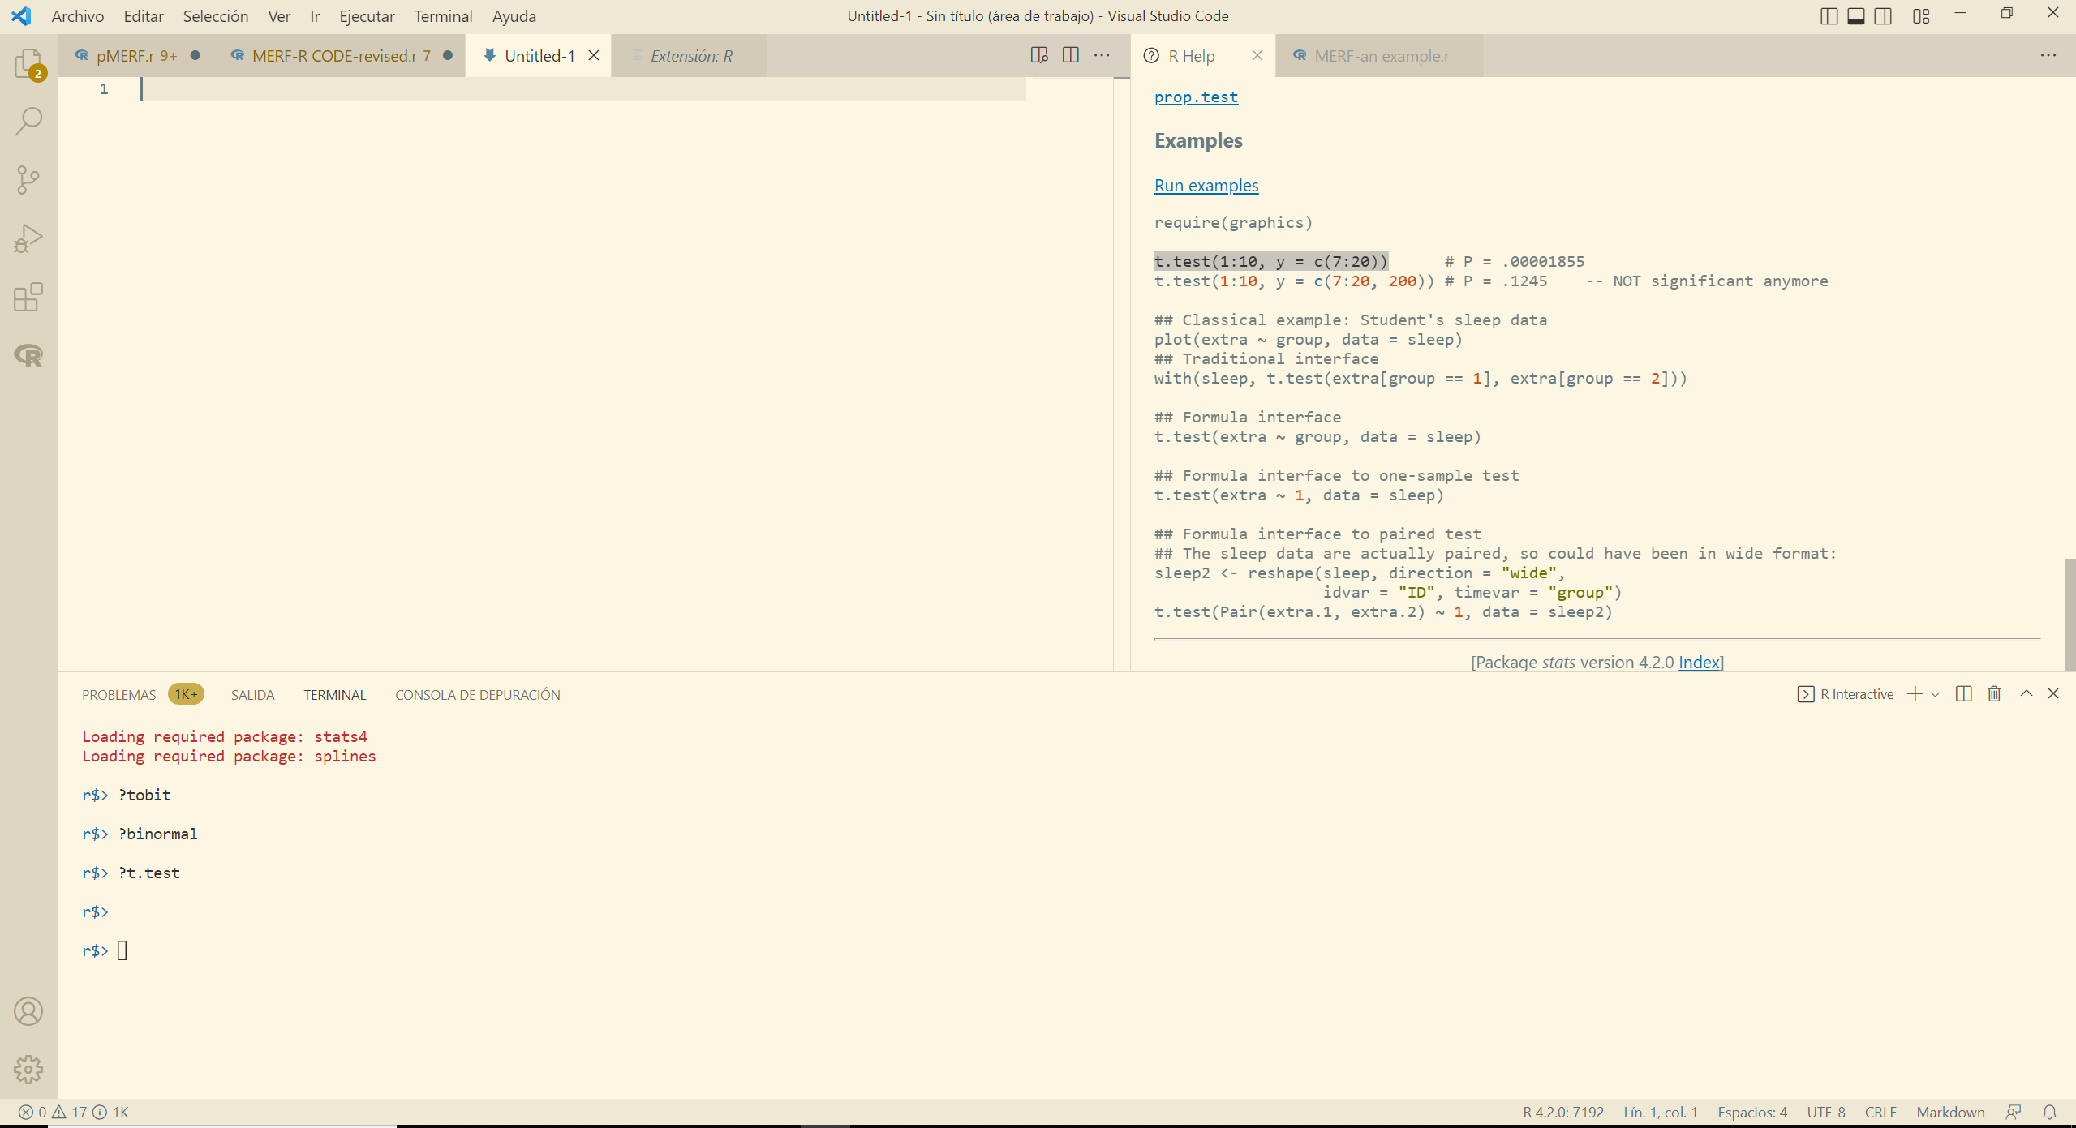Open the Run and Debug view icon
Screen dimensions: 2076x1128
point(28,238)
